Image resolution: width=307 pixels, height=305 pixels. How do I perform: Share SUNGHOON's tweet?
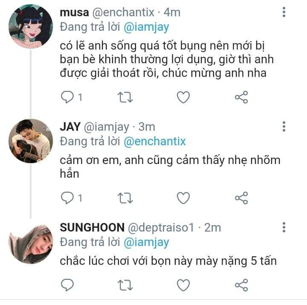click(241, 285)
